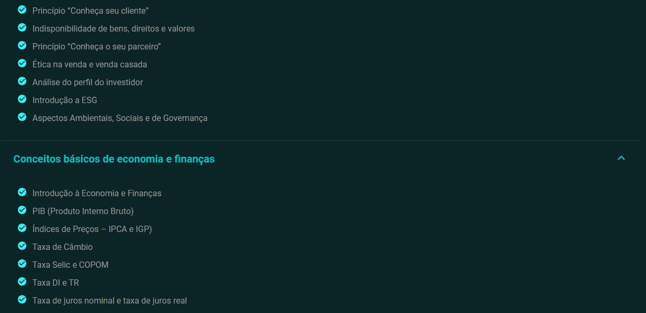Select Aspectos Ambientais, Sociais e de Governança topic
The image size is (646, 313).
point(120,118)
